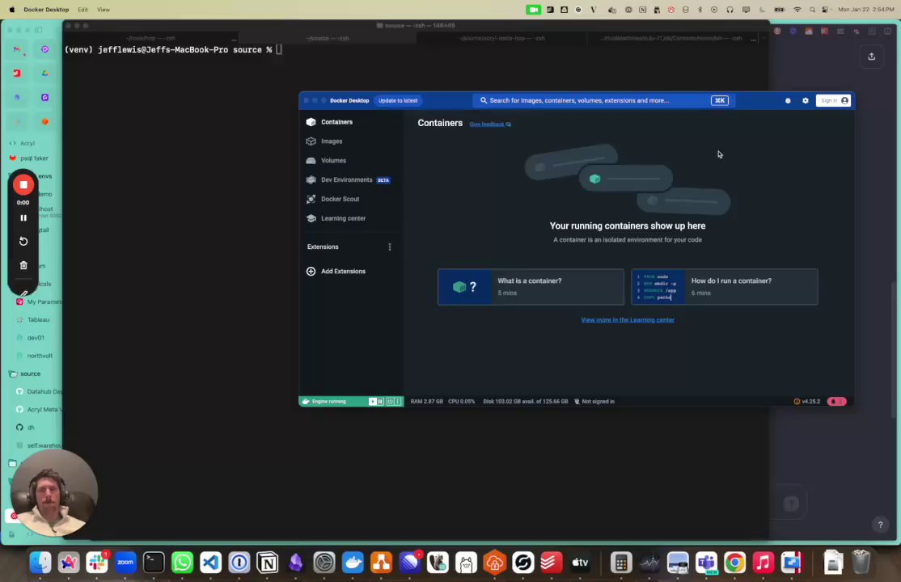Open Apple Music from the Dock
The height and width of the screenshot is (582, 901).
763,563
